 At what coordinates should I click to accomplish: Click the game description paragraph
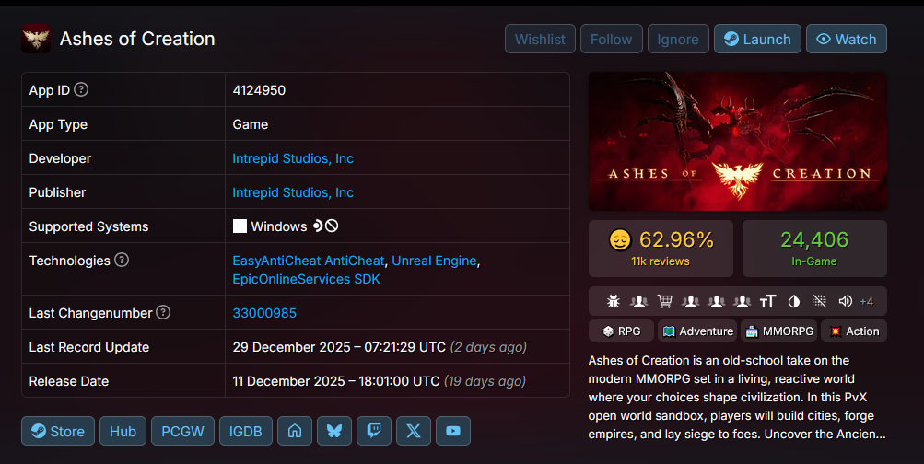[x=737, y=398]
